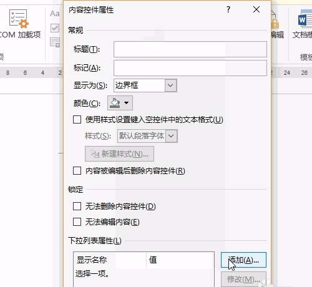Click the Display Name column header
The height and width of the screenshot is (287, 312).
click(x=110, y=260)
